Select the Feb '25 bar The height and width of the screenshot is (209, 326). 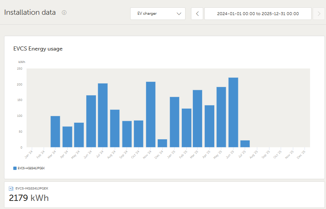[x=187, y=128]
